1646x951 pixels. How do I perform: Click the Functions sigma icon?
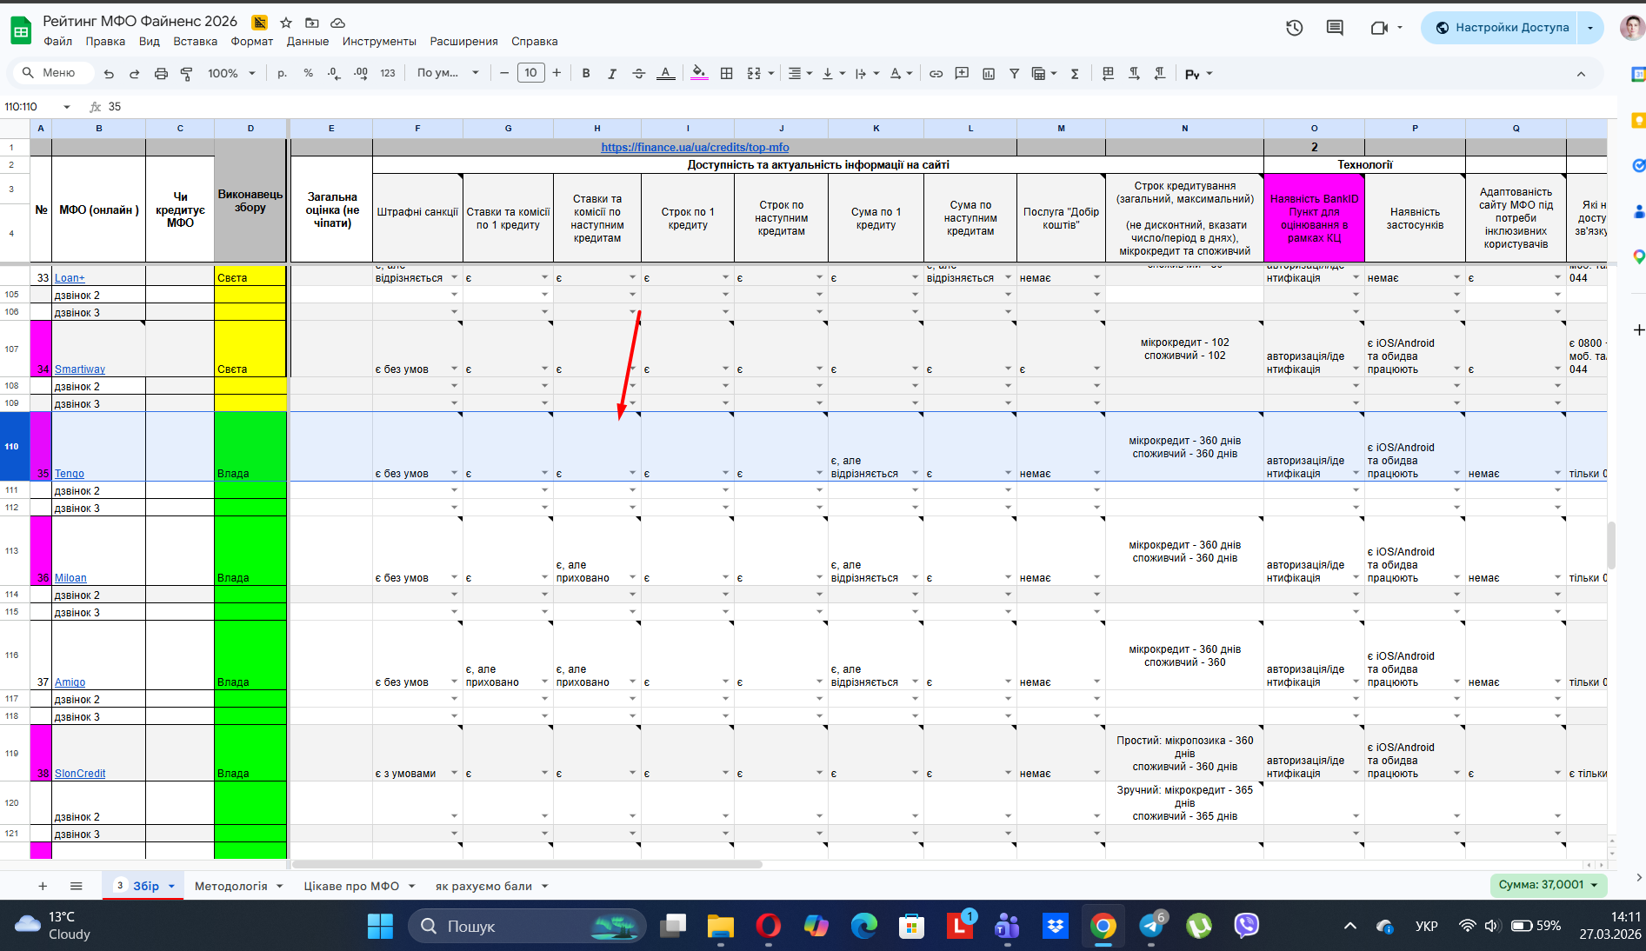pos(1075,74)
